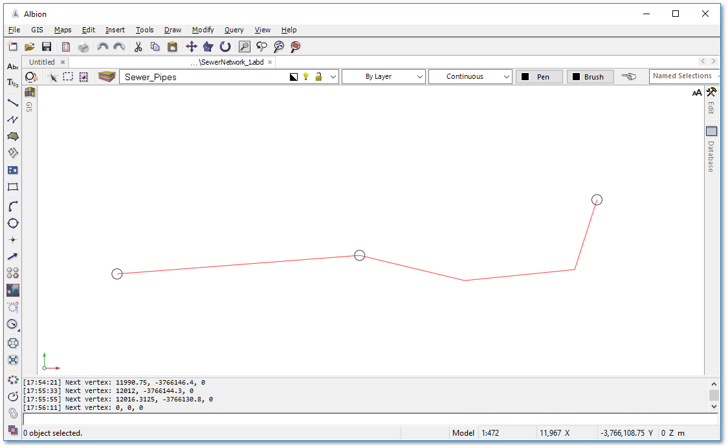Click the Print icon
728x448 pixels.
point(83,47)
